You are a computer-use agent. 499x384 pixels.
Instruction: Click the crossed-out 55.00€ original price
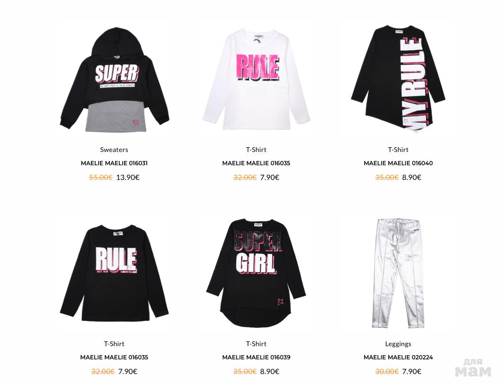[101, 178]
